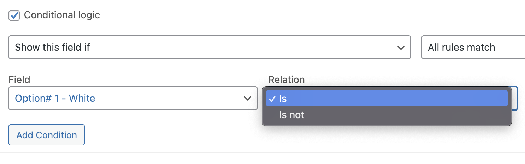The width and height of the screenshot is (525, 164).
Task: Click the "Field" label above the select
Action: point(19,80)
